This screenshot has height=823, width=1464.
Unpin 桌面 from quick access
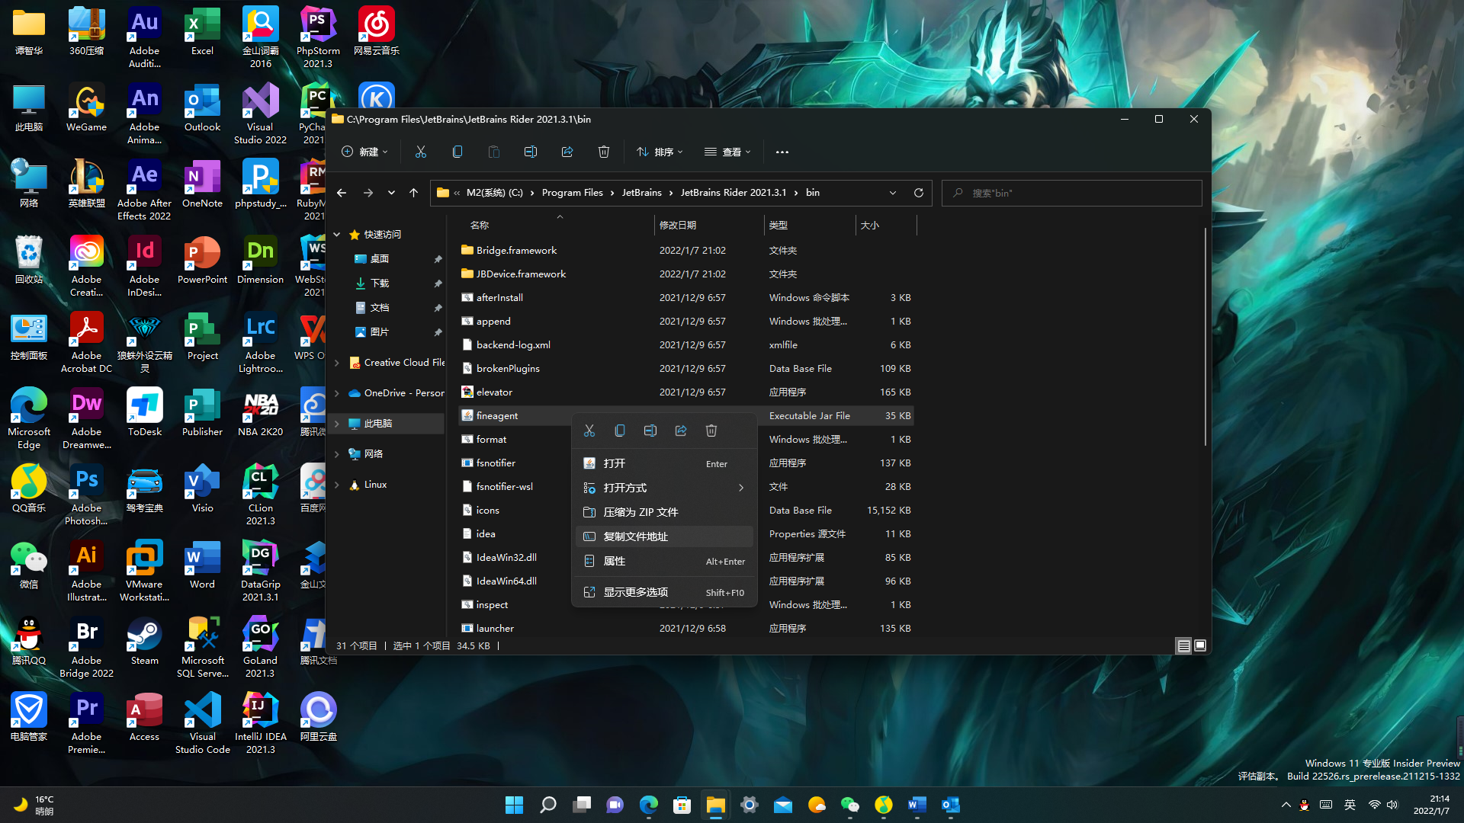point(438,259)
